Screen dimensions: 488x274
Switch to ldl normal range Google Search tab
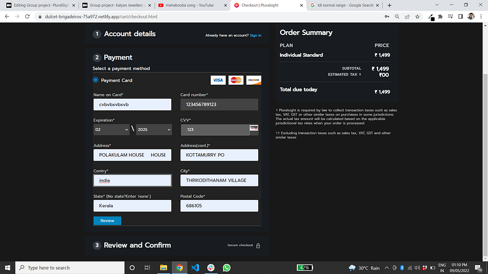(x=345, y=5)
